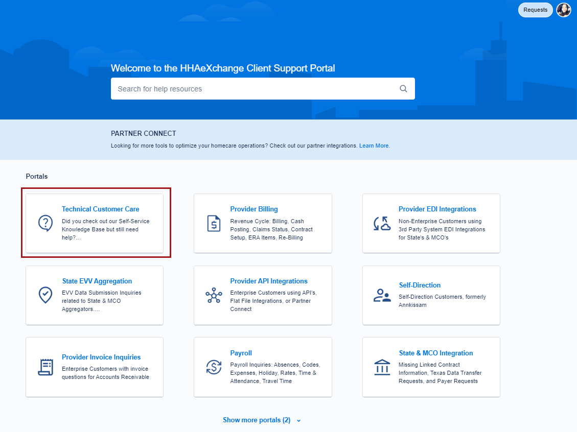The image size is (577, 432).
Task: Follow the Learn More link
Action: [374, 146]
